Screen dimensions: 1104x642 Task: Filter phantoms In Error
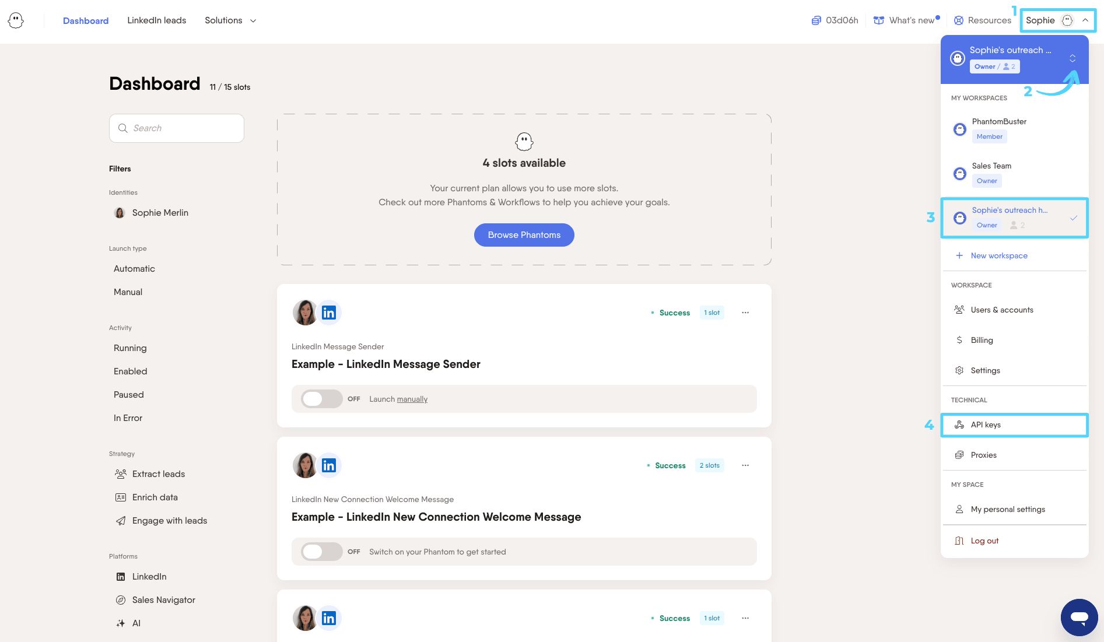tap(128, 418)
